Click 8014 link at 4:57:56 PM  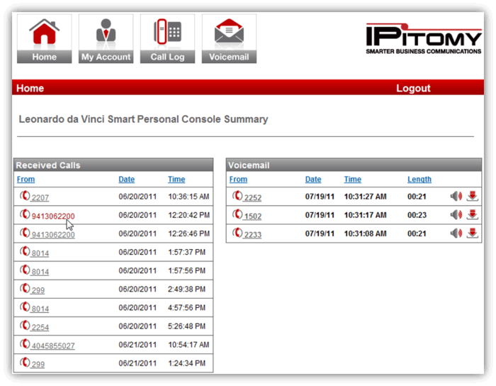pyautogui.click(x=40, y=309)
